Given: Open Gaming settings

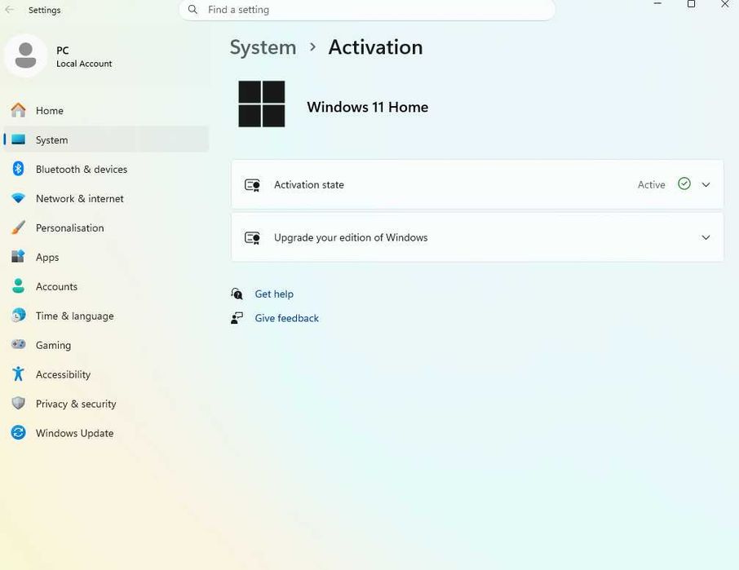Looking at the screenshot, I should tap(106, 345).
